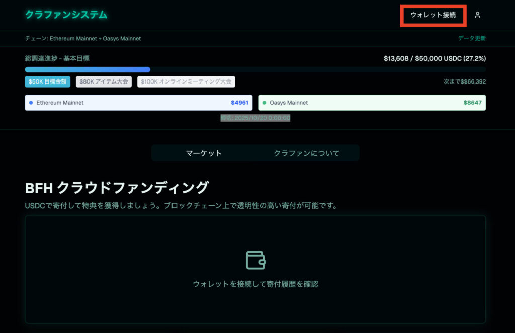Click the highlighted 締切 deadline text
The height and width of the screenshot is (333, 515).
pos(255,118)
